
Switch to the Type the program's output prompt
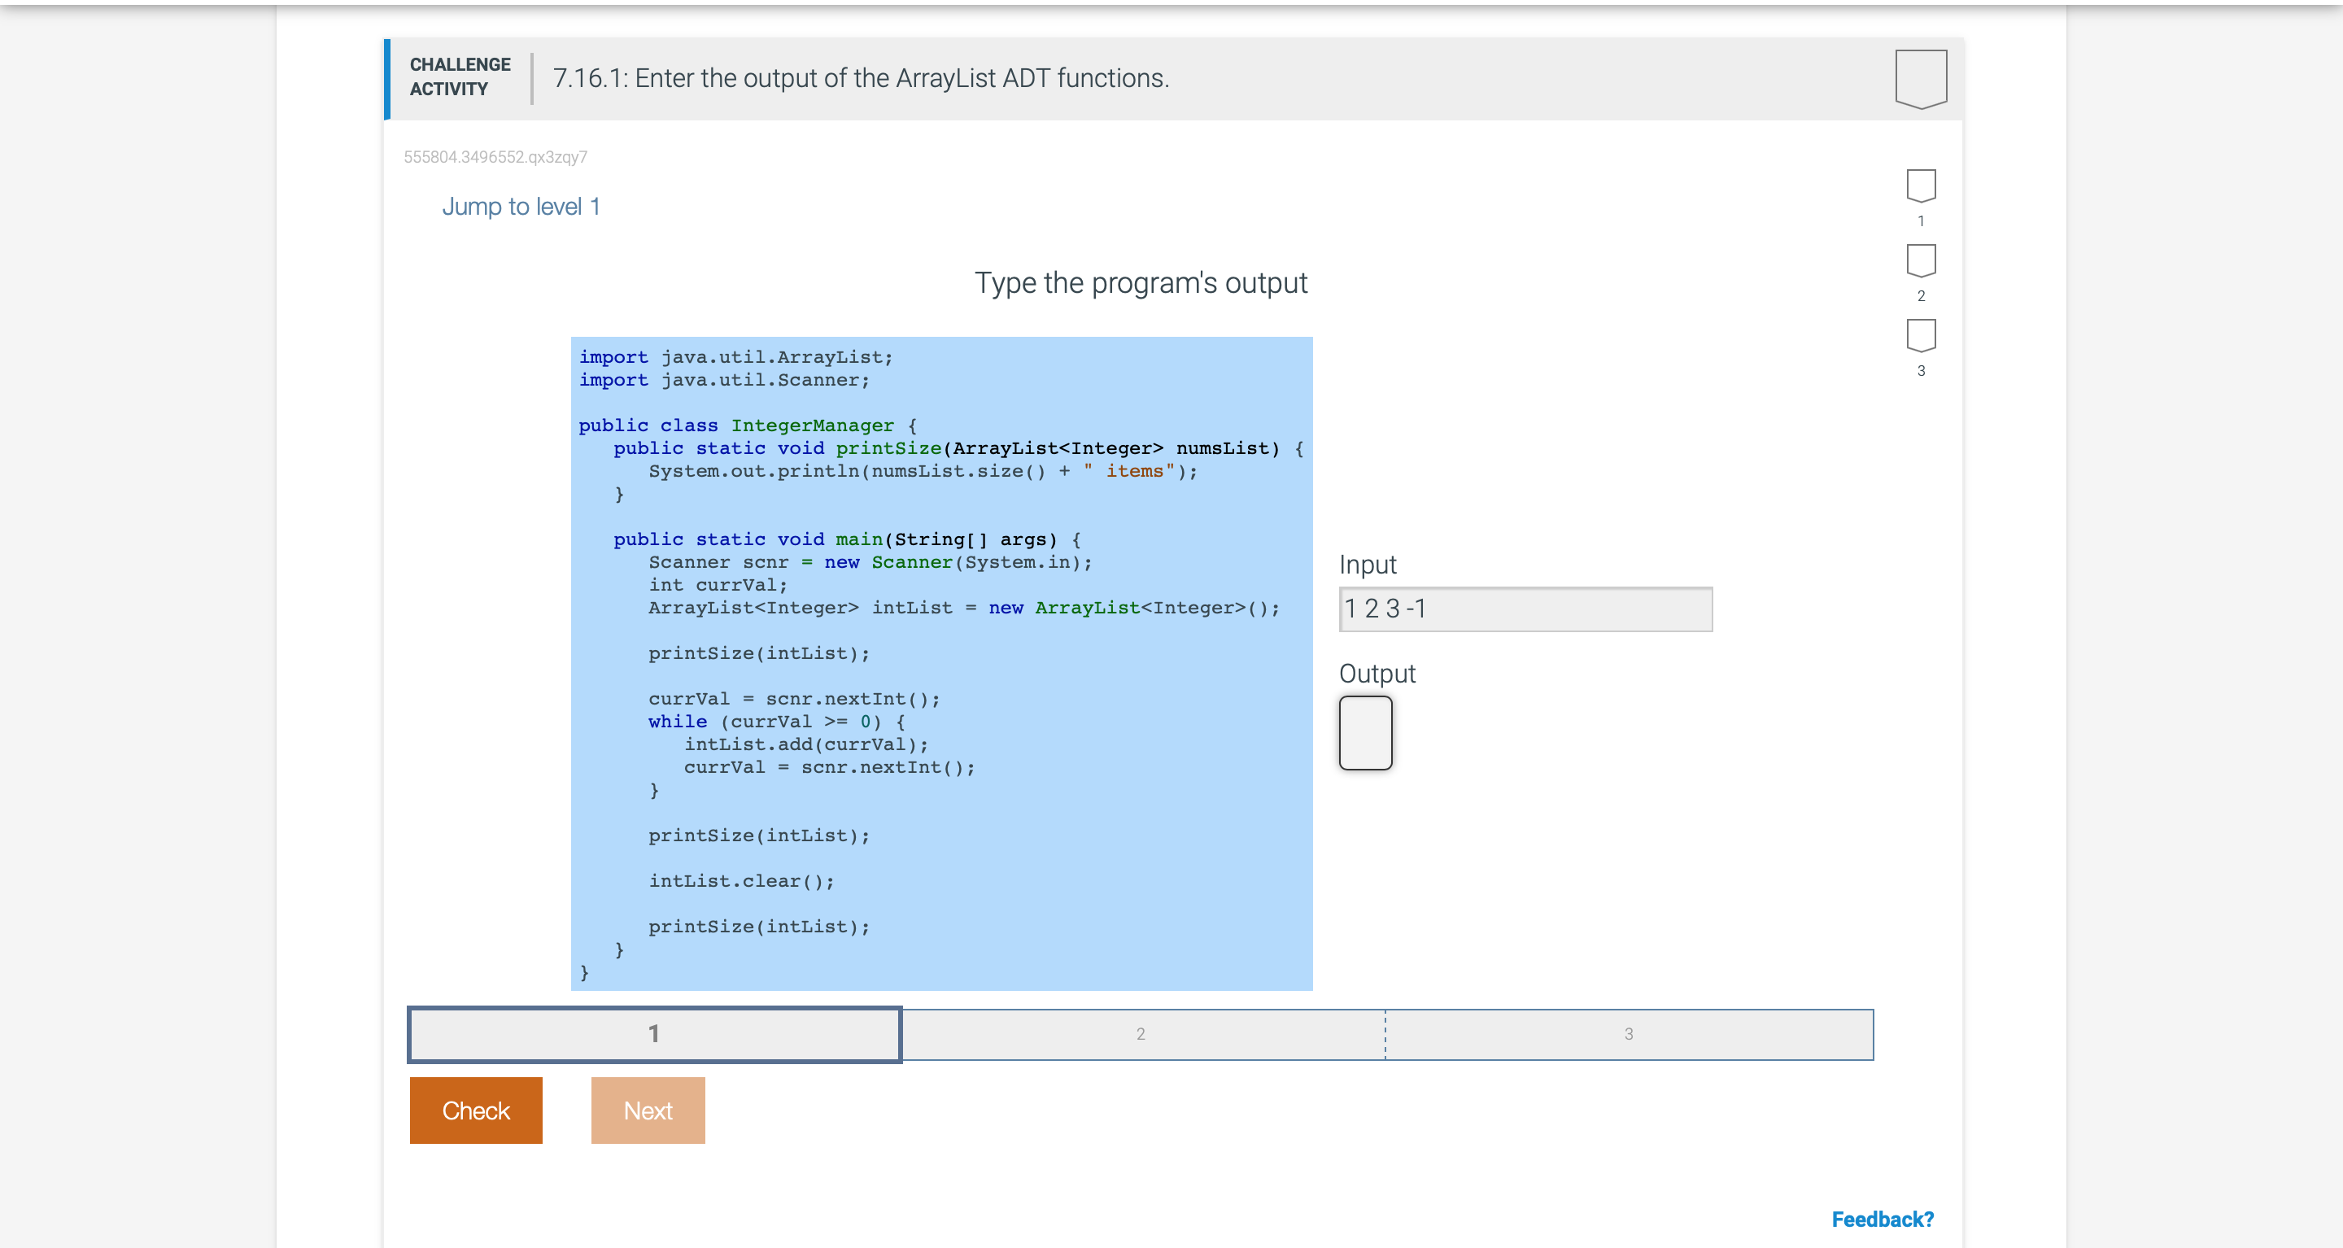coord(1140,283)
